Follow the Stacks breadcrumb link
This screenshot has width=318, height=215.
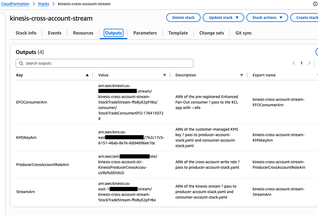(x=44, y=4)
